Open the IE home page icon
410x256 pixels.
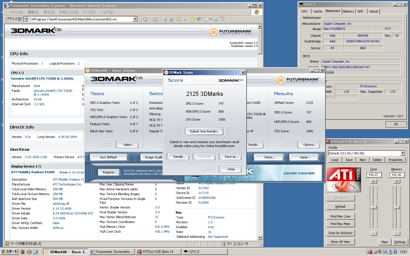point(178,19)
